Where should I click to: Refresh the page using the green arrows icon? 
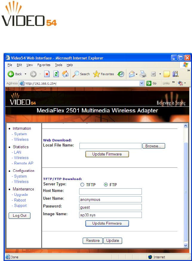pos(56,74)
